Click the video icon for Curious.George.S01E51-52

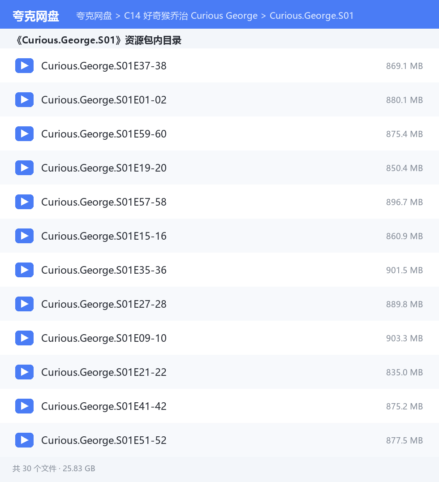point(24,440)
